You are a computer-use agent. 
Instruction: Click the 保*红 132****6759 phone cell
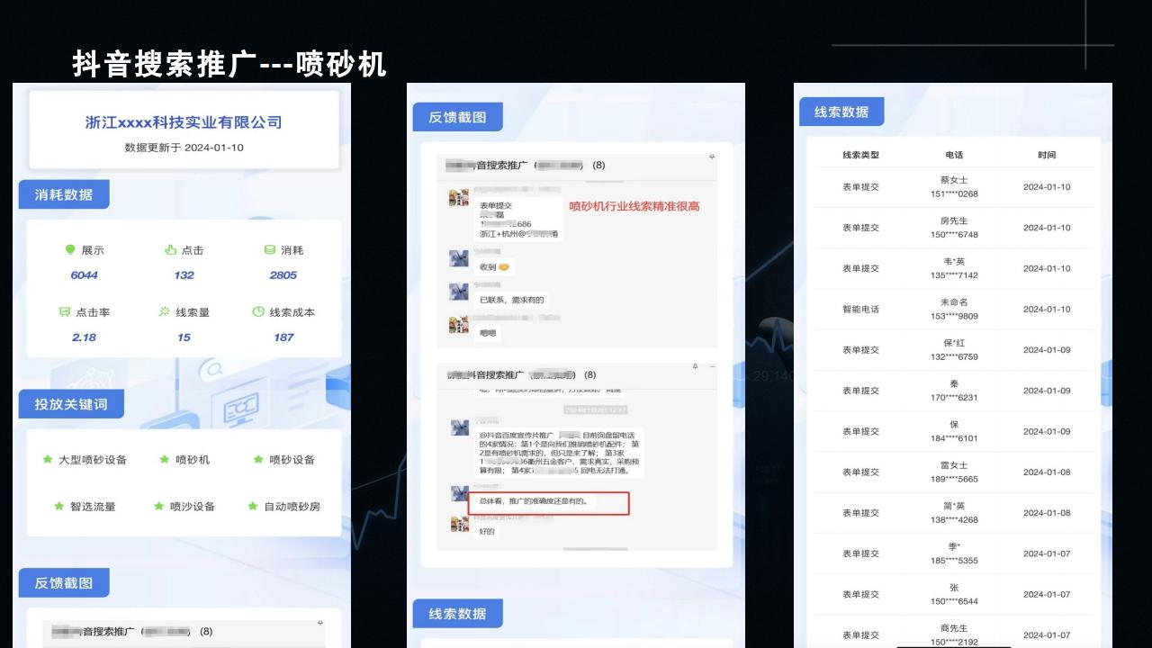[954, 350]
